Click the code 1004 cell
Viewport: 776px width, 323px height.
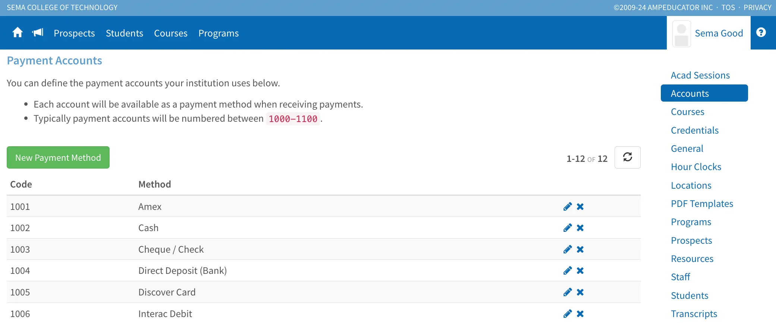coord(20,271)
